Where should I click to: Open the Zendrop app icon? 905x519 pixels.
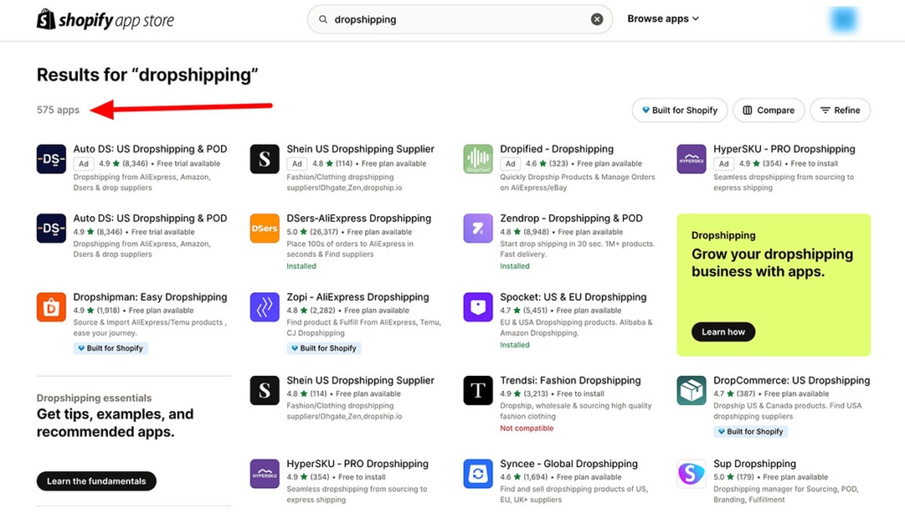pyautogui.click(x=477, y=229)
